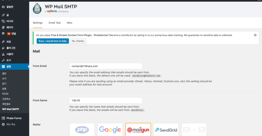This screenshot has height=136, width=262.
Task: Click the Mail section heading
Action: coord(36,51)
